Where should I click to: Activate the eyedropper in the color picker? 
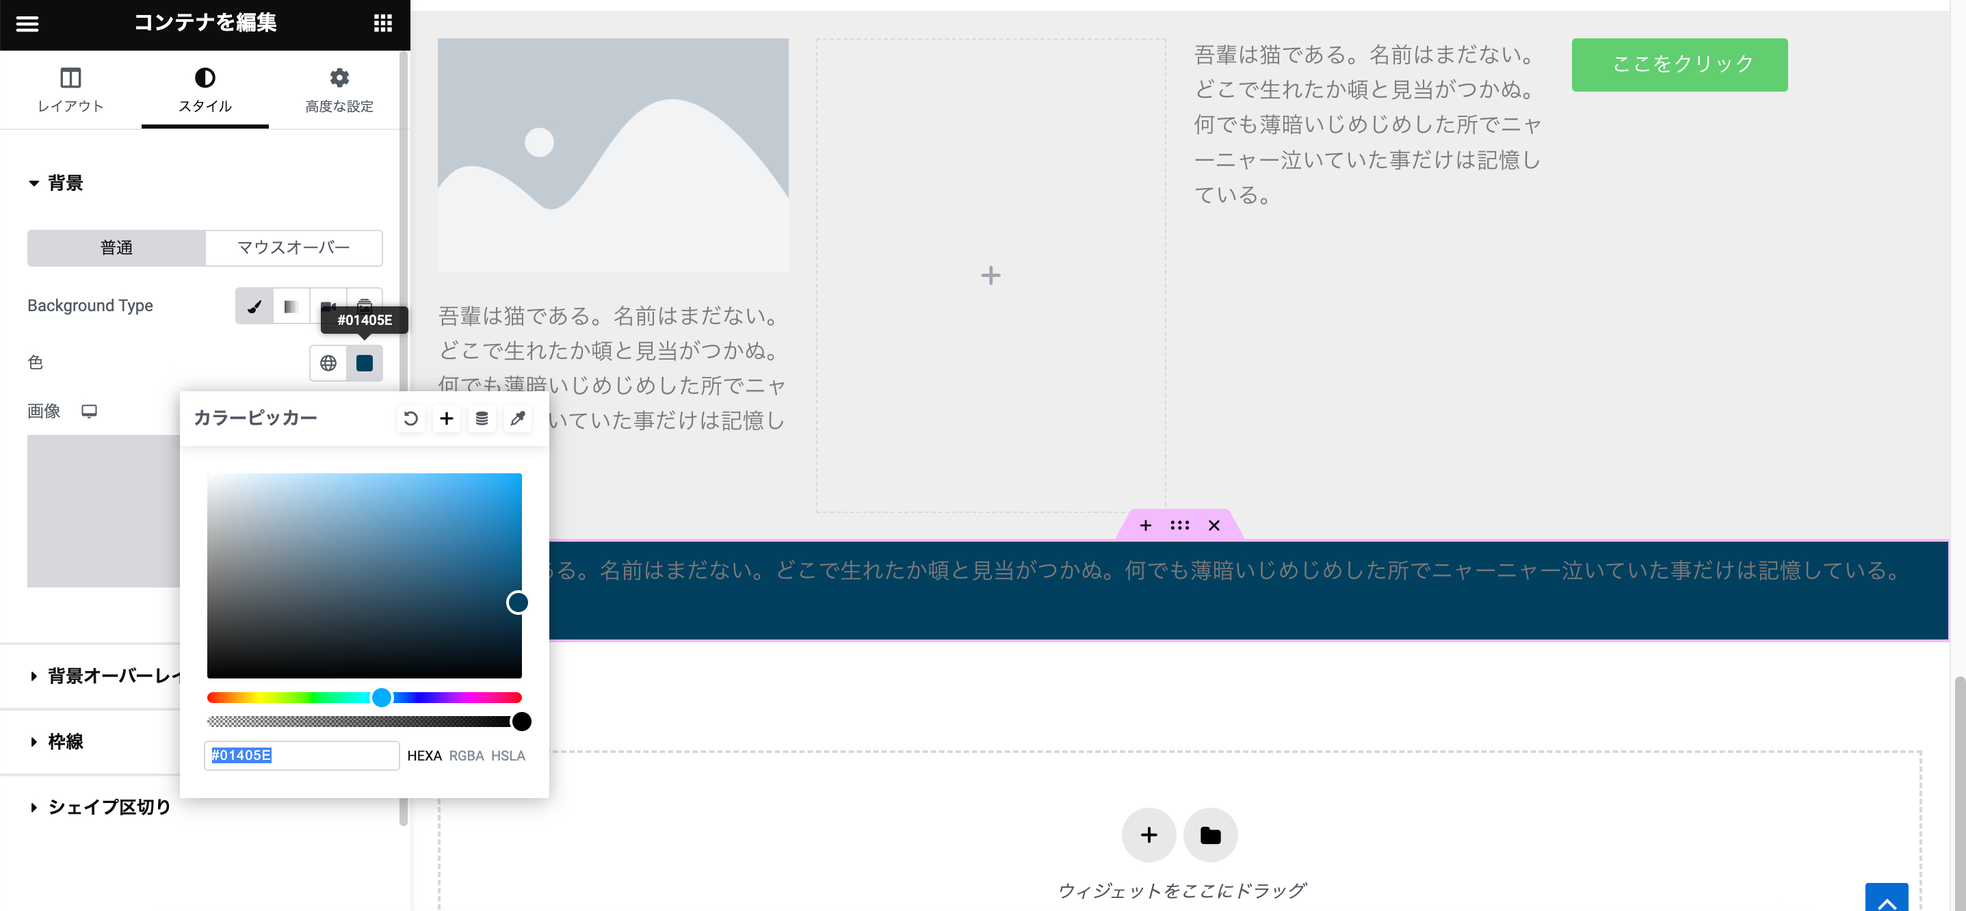[517, 418]
